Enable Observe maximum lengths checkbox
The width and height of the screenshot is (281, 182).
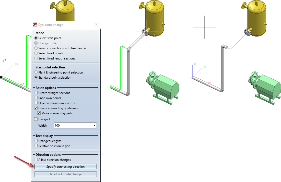[x=36, y=103]
